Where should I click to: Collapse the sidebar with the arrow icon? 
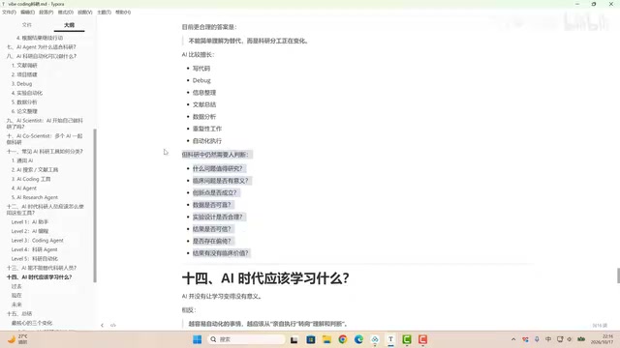tap(102, 325)
